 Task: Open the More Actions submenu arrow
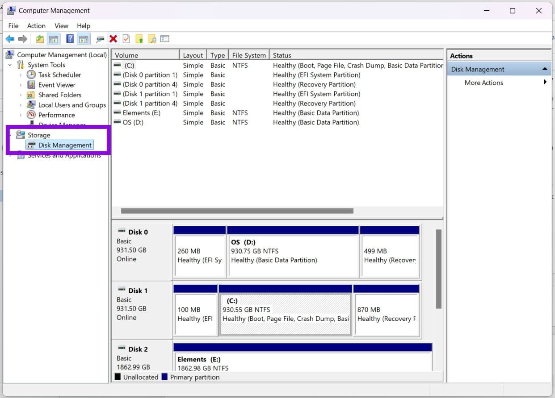point(545,82)
